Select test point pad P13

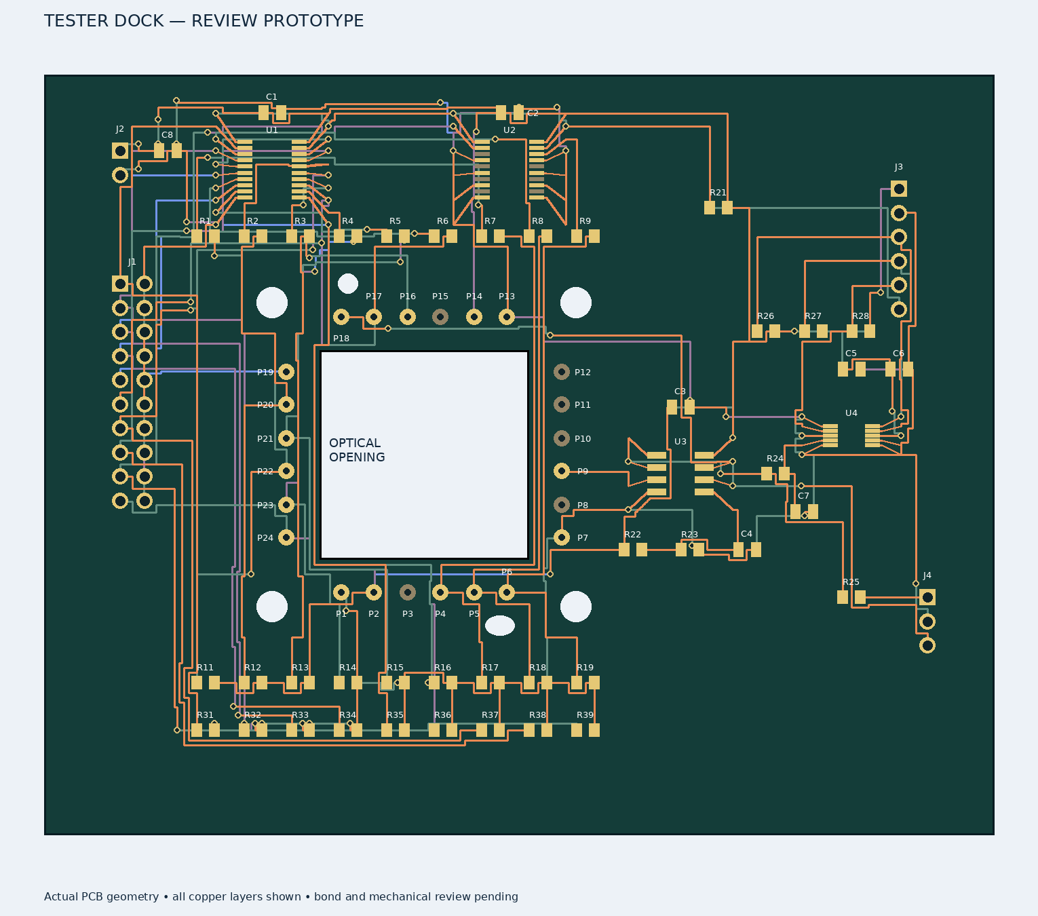pyautogui.click(x=507, y=317)
